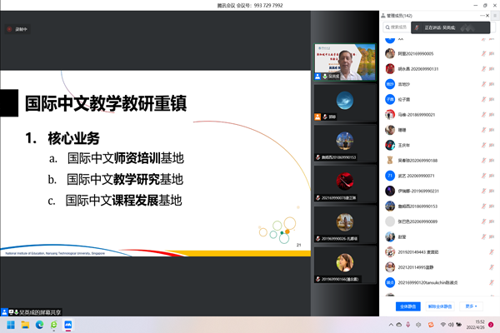Expand the 更多 dropdown button
The height and width of the screenshot is (333, 500).
pos(473,306)
